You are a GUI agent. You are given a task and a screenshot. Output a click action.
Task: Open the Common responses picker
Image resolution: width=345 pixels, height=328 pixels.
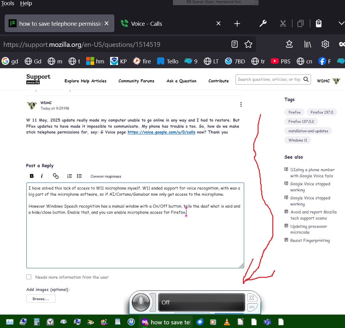(x=105, y=176)
